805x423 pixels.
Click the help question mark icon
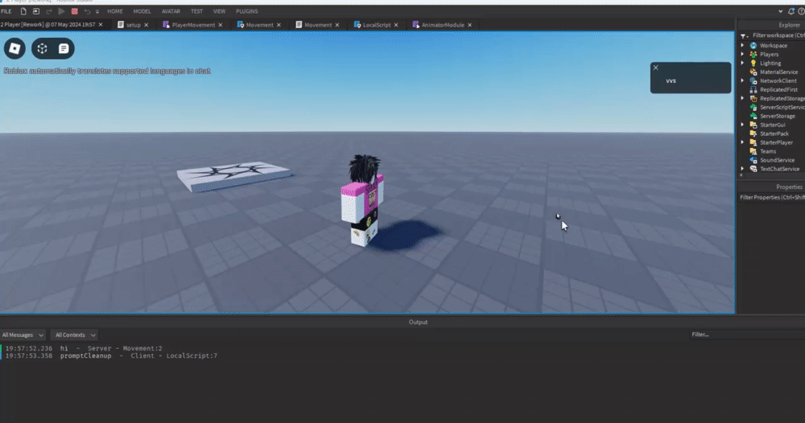tap(802, 11)
